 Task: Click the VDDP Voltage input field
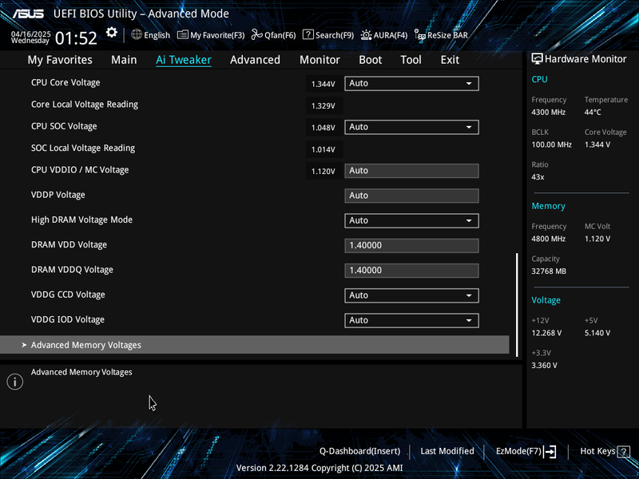(x=411, y=196)
